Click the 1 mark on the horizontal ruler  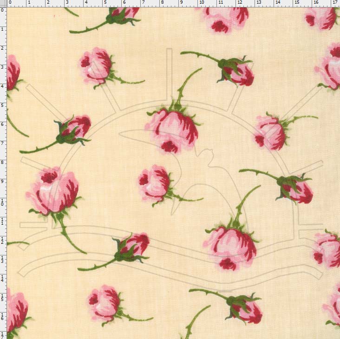point(29,2)
